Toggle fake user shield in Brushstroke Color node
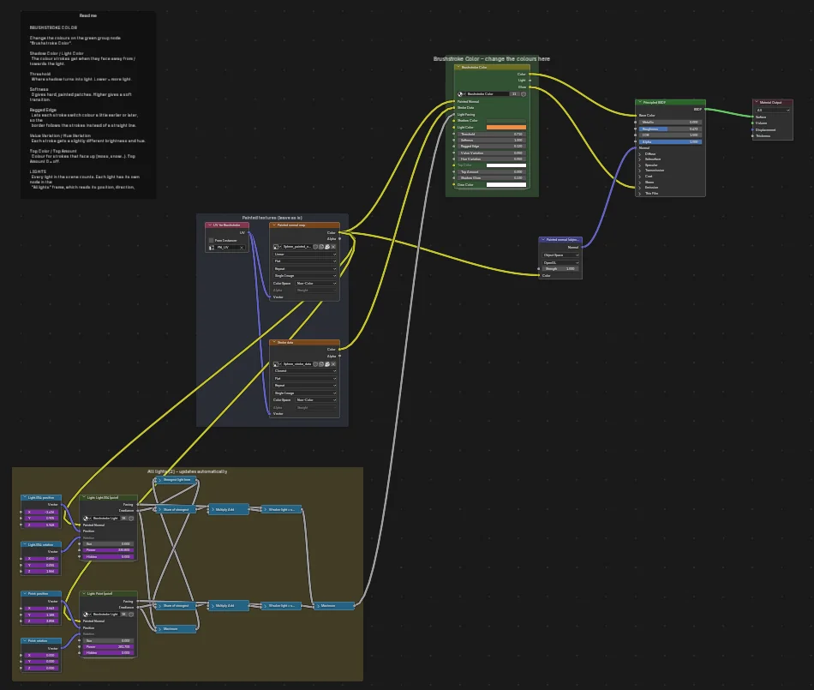814x690 pixels. [x=524, y=94]
